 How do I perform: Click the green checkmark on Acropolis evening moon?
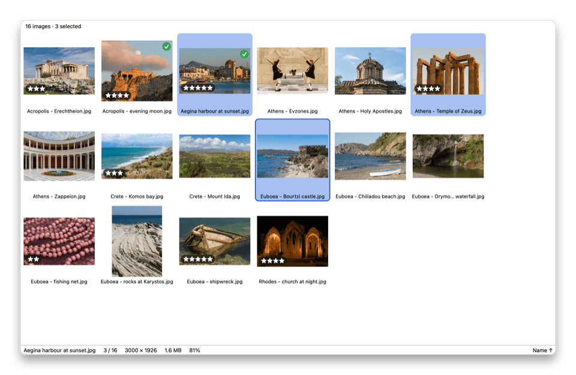point(166,46)
